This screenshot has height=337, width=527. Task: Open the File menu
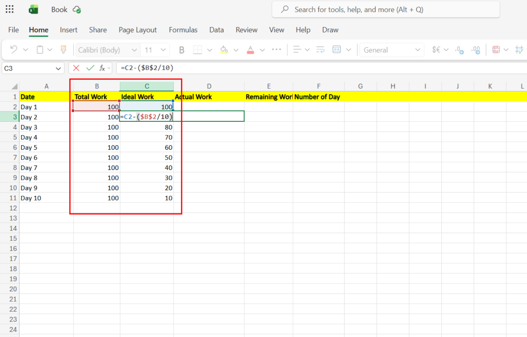click(x=13, y=30)
